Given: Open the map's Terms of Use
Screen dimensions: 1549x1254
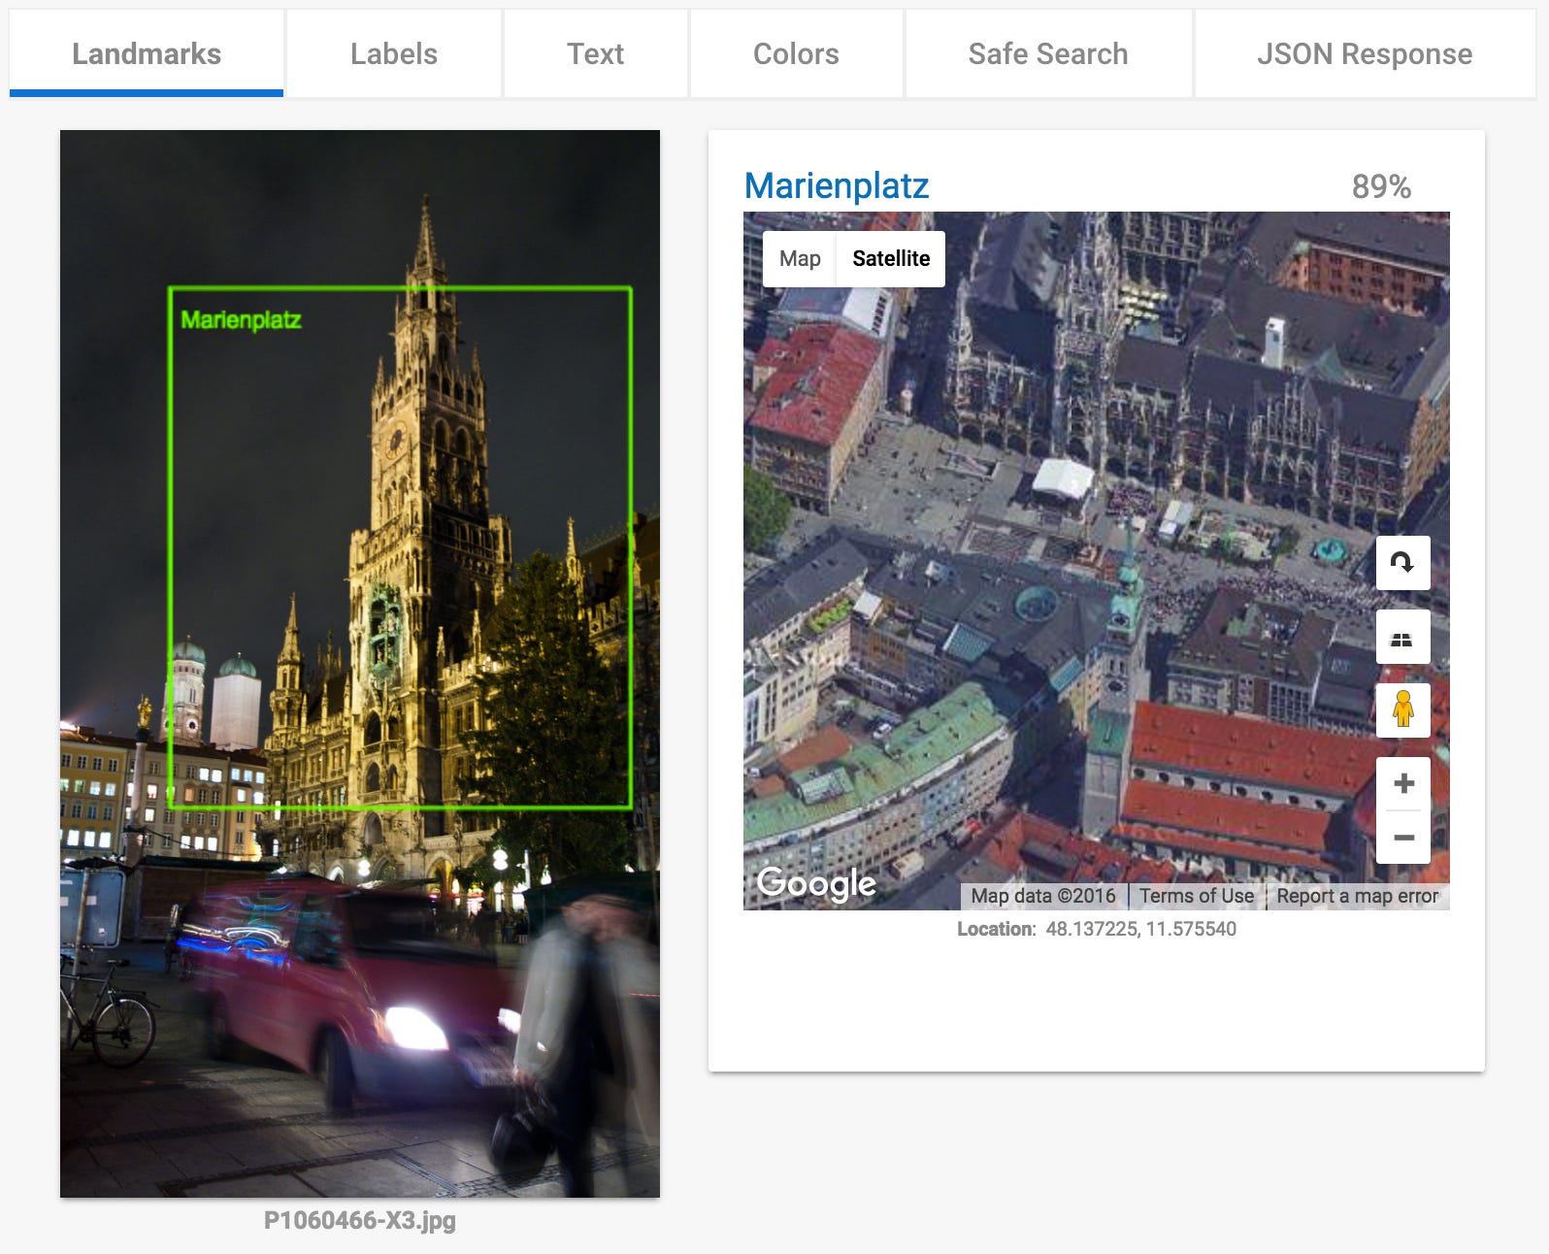Looking at the screenshot, I should (1197, 896).
